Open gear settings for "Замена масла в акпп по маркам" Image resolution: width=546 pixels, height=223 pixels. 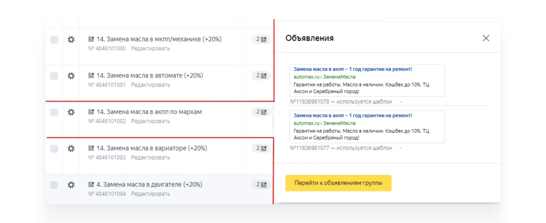coord(71,112)
